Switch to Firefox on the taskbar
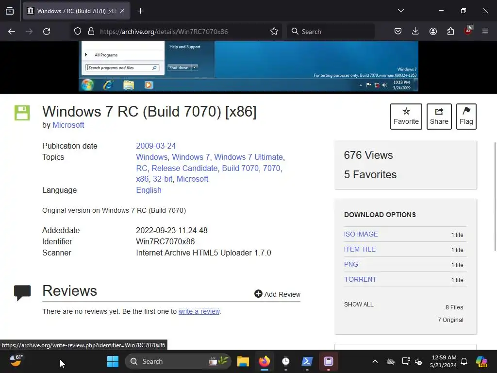497x373 pixels. click(x=265, y=361)
